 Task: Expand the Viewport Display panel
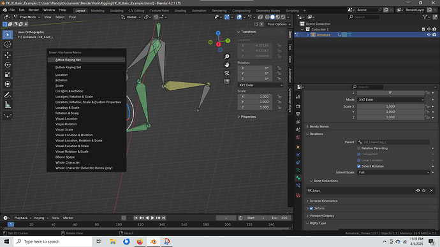pos(321,216)
